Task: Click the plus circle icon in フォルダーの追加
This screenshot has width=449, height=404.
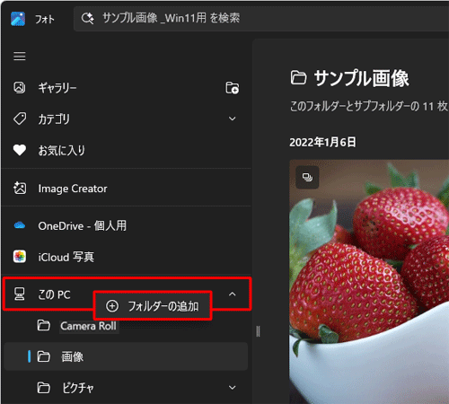Action: click(x=112, y=306)
